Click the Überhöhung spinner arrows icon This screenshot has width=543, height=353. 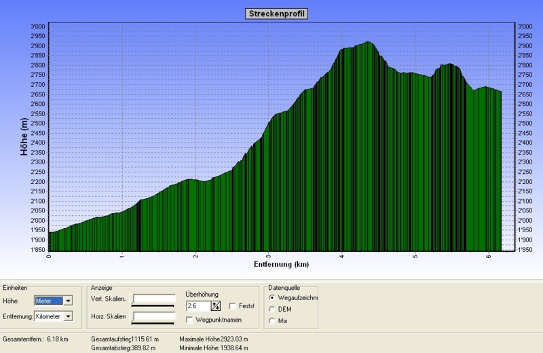click(216, 306)
